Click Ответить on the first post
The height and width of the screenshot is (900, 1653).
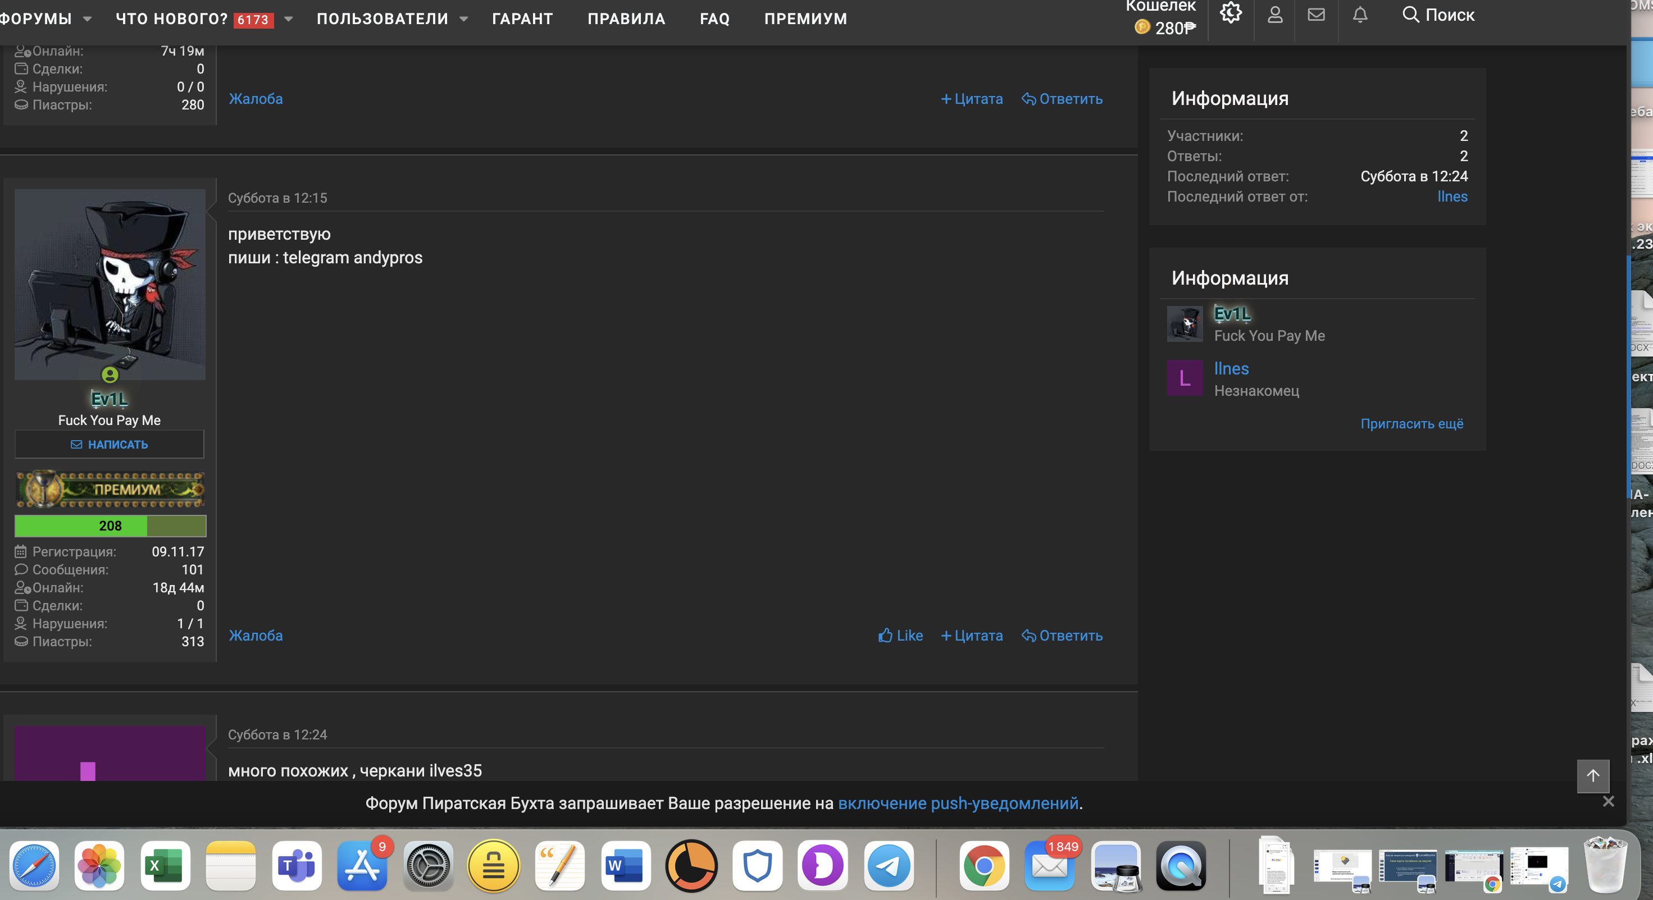coord(1062,99)
